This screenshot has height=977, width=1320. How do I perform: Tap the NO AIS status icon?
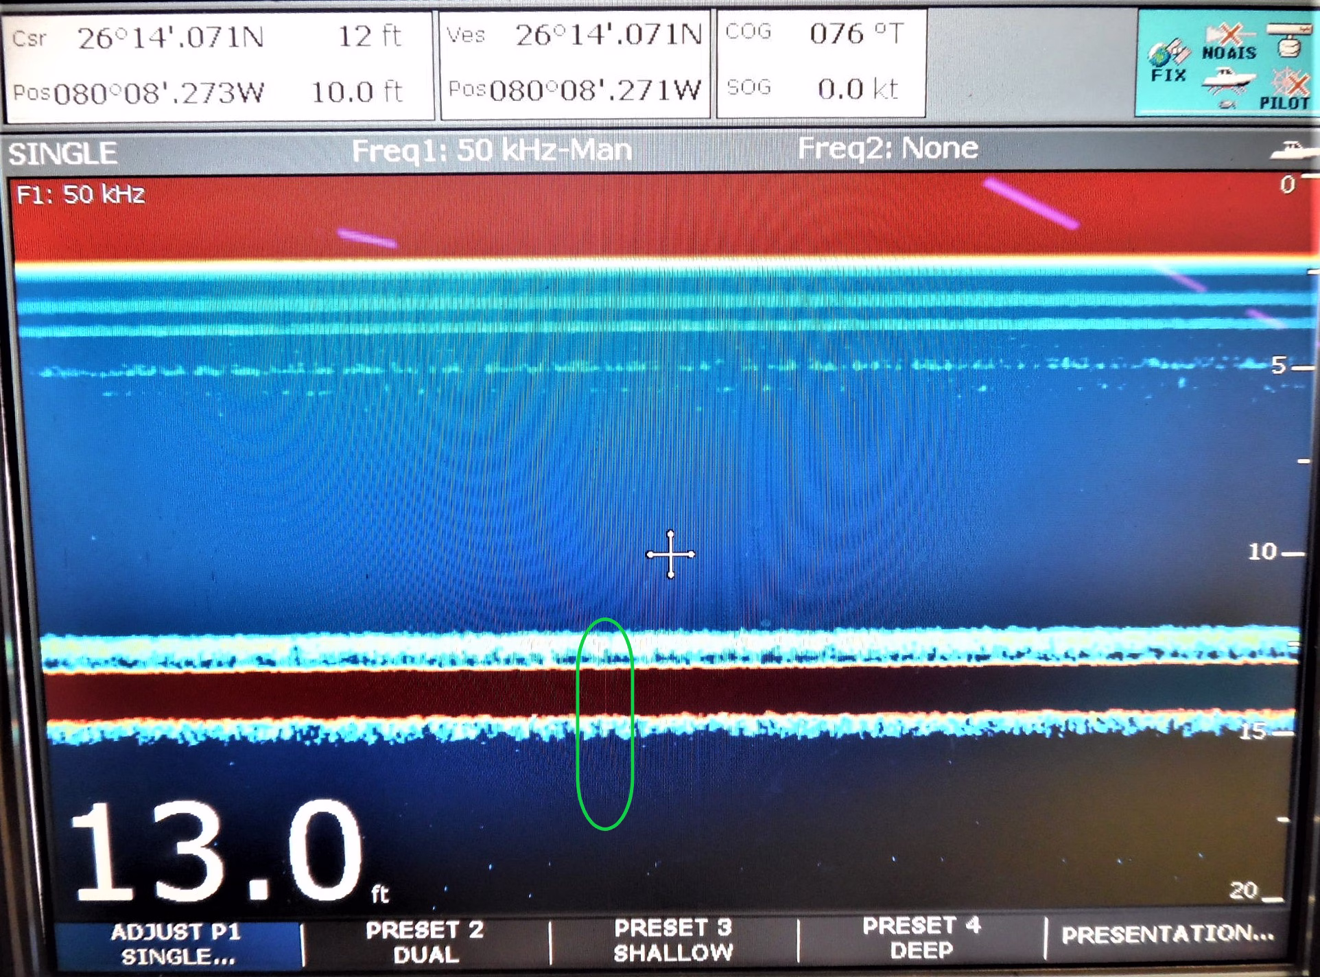(x=1229, y=43)
